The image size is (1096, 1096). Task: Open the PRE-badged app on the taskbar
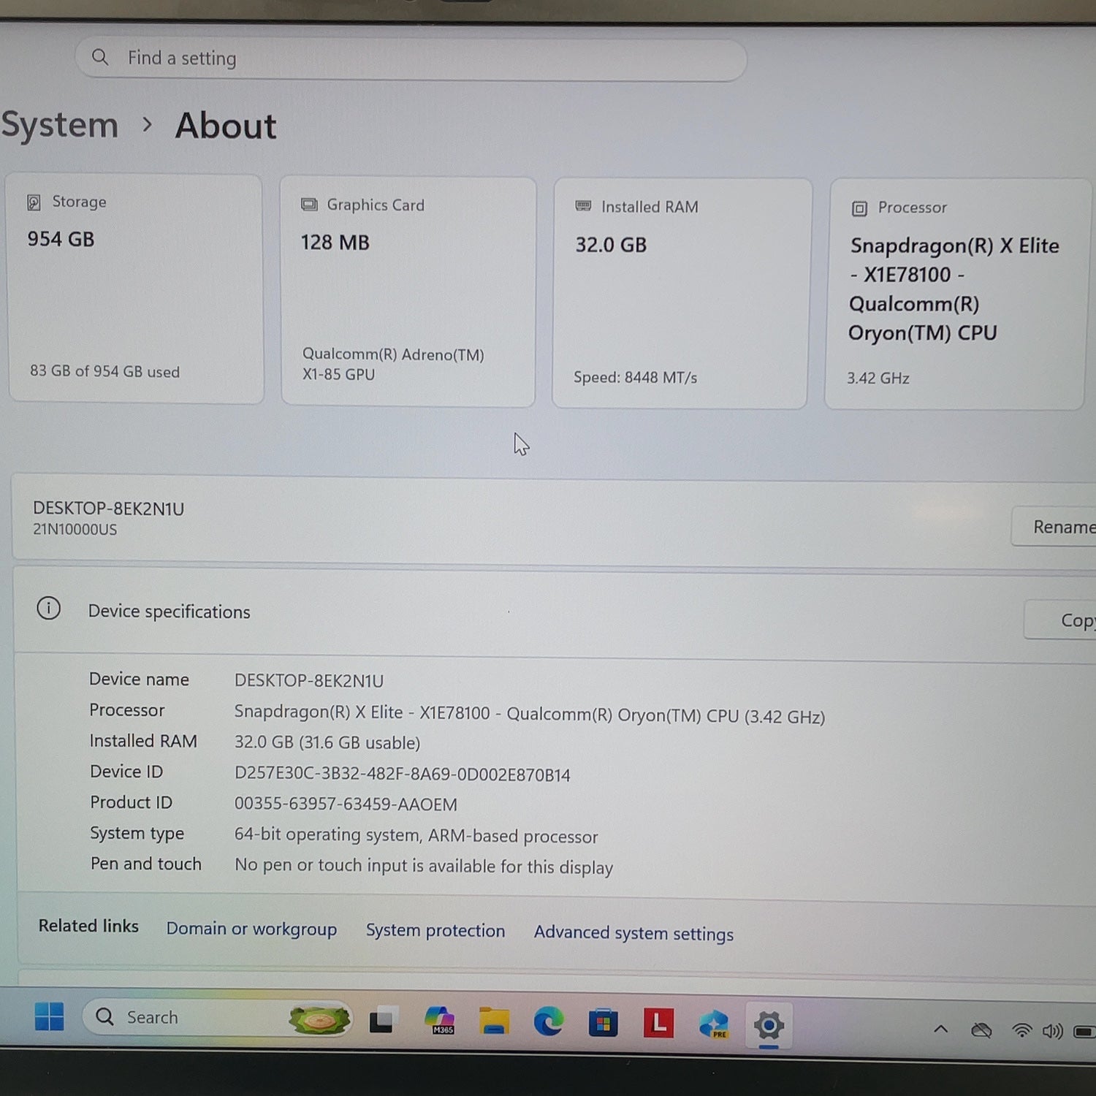coord(714,1024)
